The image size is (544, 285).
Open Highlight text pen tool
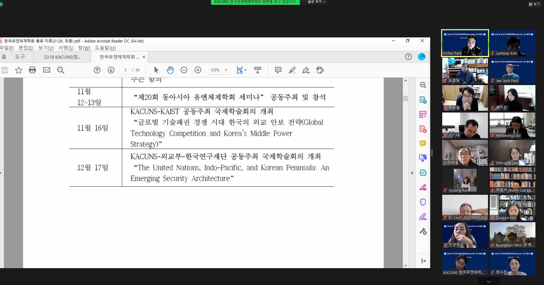pyautogui.click(x=292, y=70)
